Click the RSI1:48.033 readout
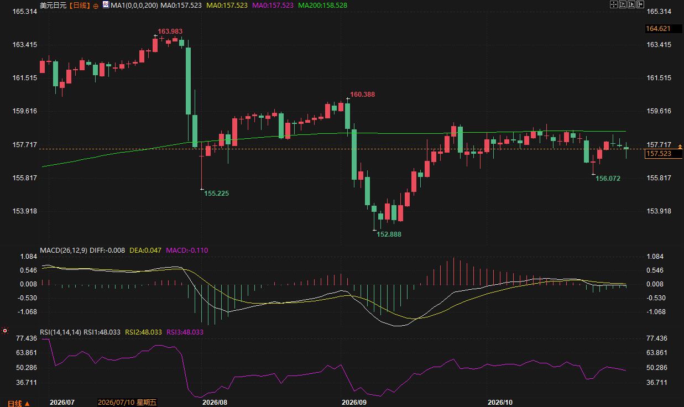This screenshot has width=684, height=407. (102, 332)
